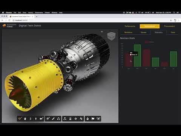Open macOS Spotlight search icon
The width and height of the screenshot is (181, 136).
pyautogui.click(x=174, y=12)
